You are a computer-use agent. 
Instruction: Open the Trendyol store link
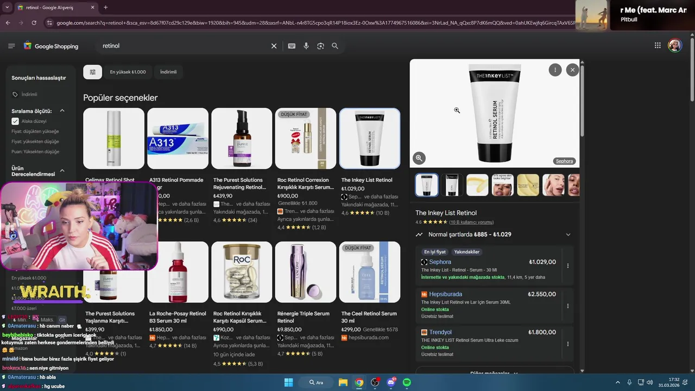[440, 332]
